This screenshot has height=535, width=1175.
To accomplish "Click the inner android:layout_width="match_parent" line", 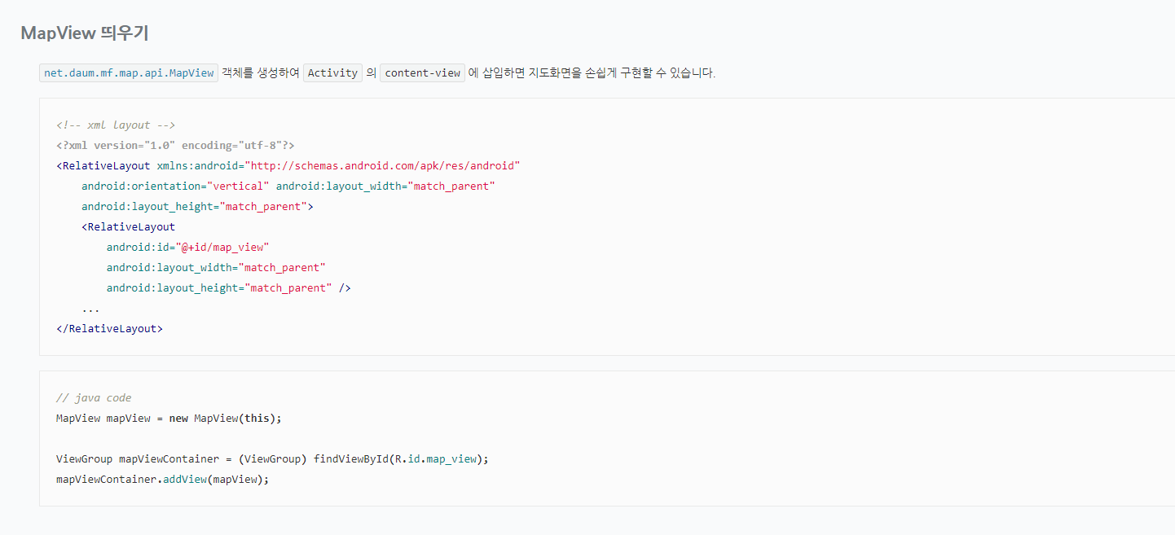I will pos(216,268).
